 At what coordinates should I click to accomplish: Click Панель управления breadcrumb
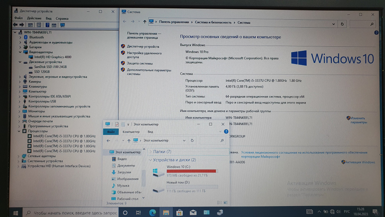coord(174,22)
